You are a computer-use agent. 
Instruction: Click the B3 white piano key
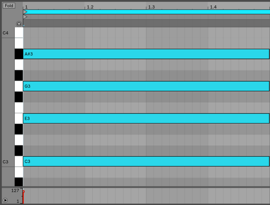point(19,43)
